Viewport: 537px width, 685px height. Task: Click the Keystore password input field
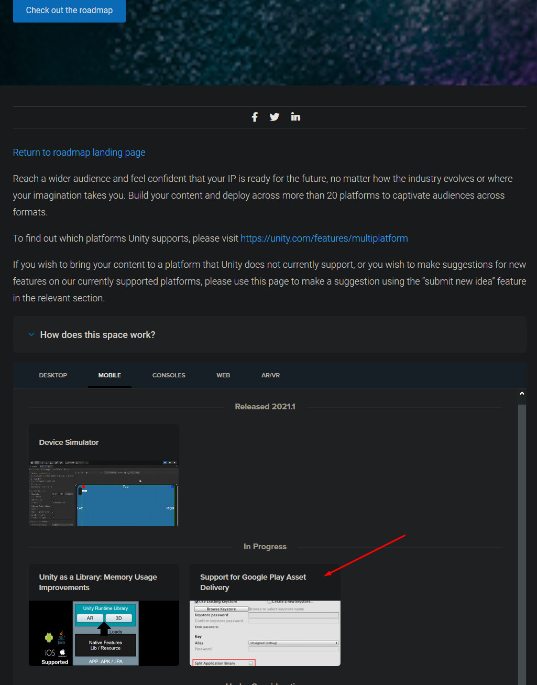point(293,615)
